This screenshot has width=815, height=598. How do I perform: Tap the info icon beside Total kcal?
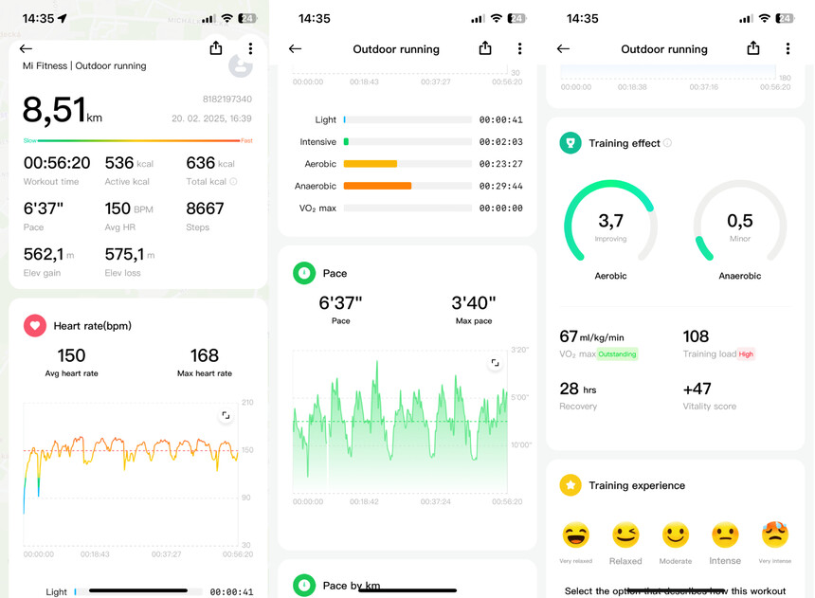(x=234, y=181)
